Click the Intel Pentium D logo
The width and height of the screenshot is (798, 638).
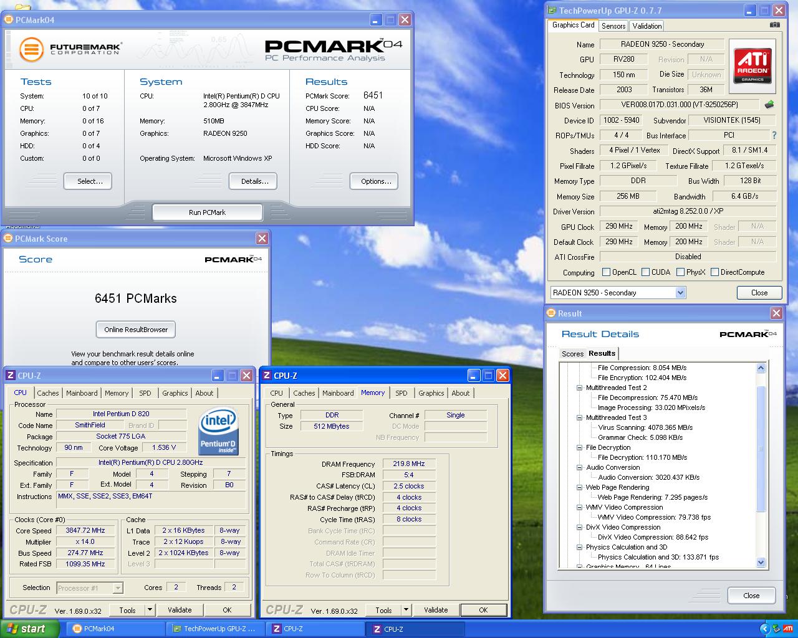click(x=218, y=431)
